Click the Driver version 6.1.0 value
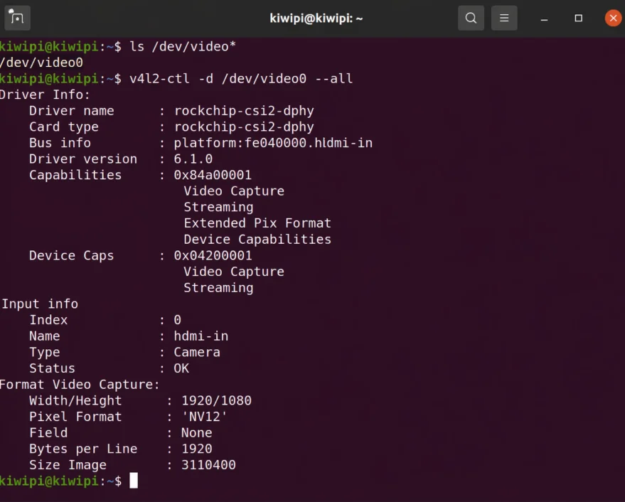 tap(193, 159)
